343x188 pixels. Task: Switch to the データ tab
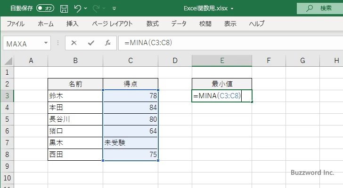tap(179, 23)
